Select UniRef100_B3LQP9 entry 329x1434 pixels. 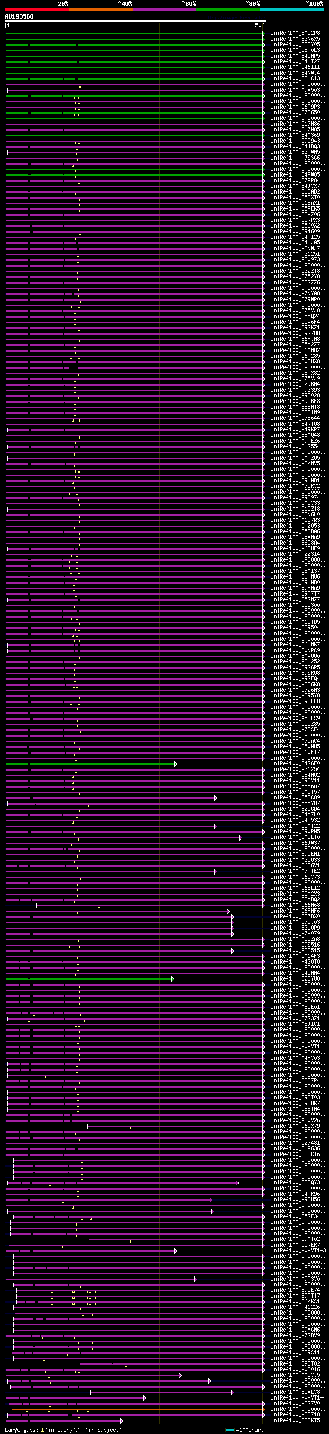tap(295, 928)
